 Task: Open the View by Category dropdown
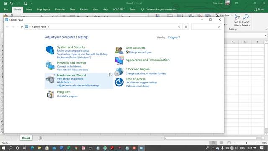coord(174,37)
